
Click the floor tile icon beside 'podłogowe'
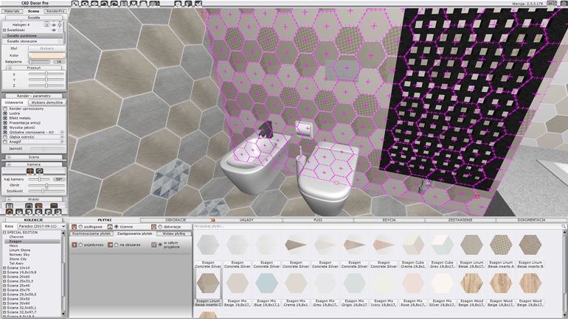[75, 227]
